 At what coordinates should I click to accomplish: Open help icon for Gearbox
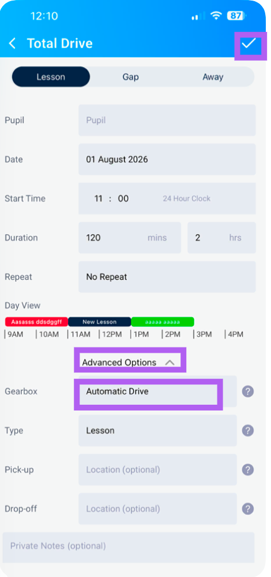pos(248,391)
